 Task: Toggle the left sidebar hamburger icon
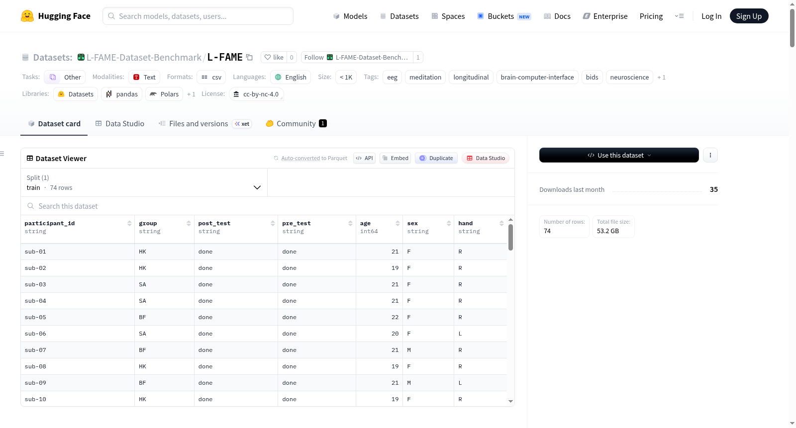point(2,154)
